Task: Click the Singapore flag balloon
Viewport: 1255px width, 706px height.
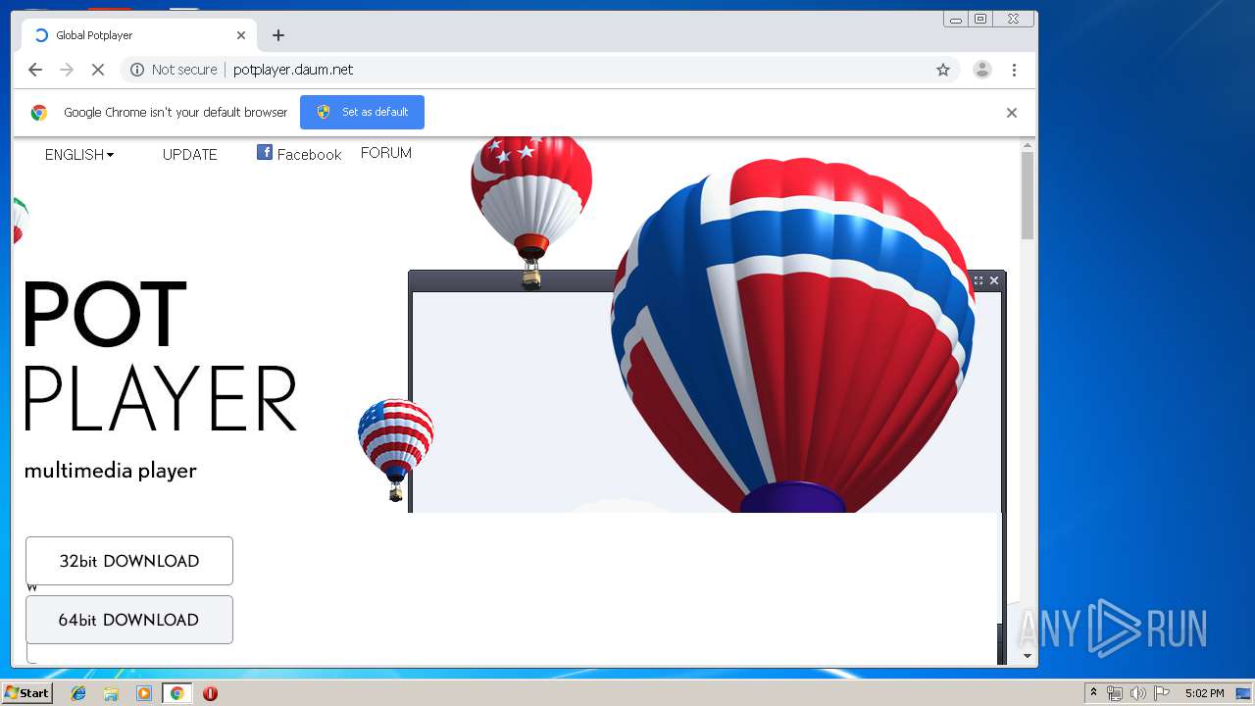Action: [x=531, y=213]
